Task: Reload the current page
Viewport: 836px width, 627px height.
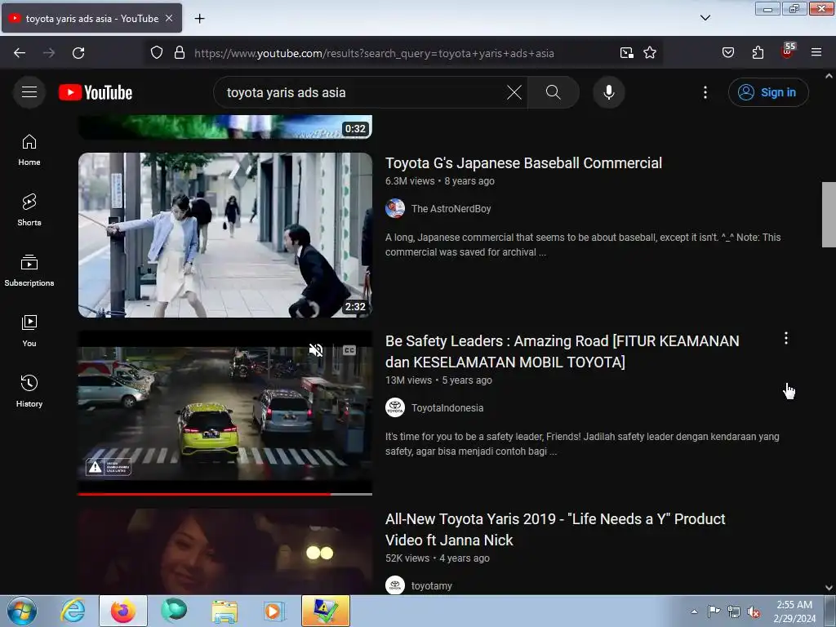Action: click(78, 53)
